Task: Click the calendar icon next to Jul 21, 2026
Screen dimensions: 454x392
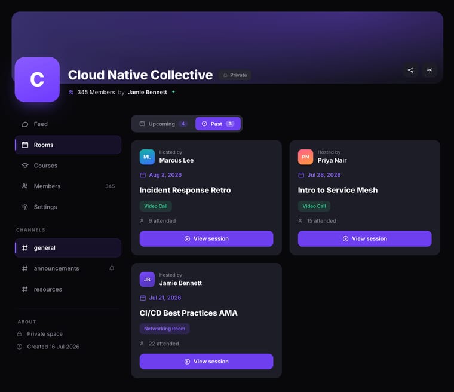Action: pos(143,298)
